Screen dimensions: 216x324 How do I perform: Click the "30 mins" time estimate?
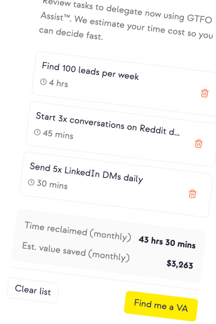point(52,185)
